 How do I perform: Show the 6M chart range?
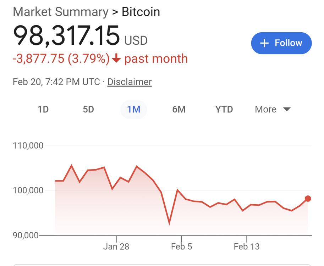pos(179,109)
